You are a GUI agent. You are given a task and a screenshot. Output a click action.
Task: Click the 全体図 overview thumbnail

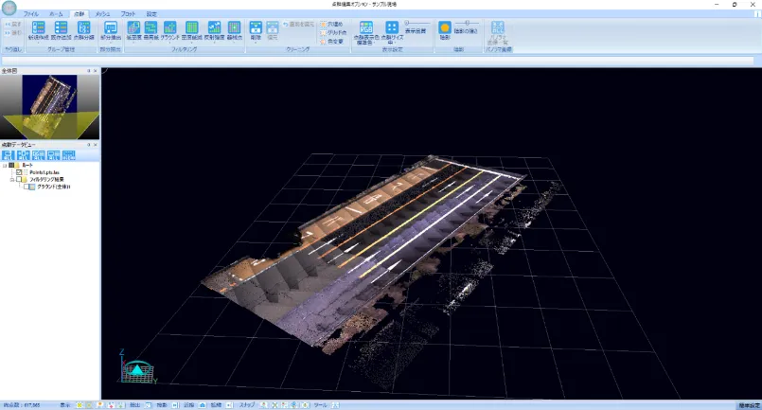49,106
